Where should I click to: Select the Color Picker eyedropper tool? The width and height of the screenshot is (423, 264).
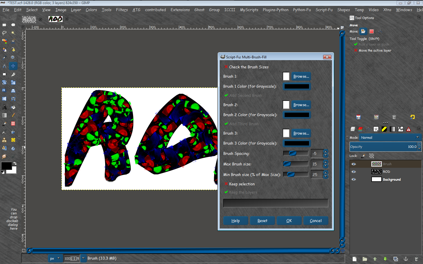[x=4, y=58]
